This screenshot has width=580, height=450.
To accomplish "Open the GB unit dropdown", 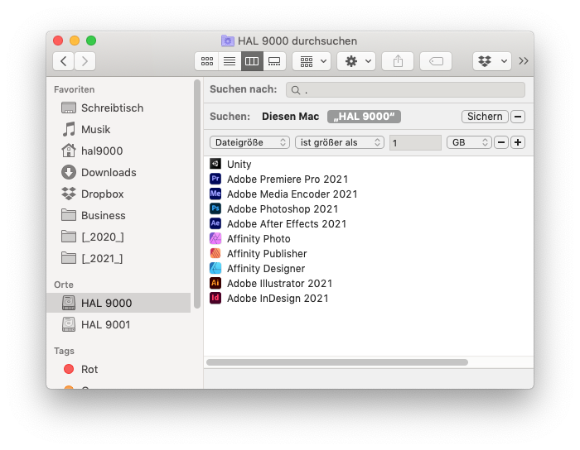I will pos(468,142).
